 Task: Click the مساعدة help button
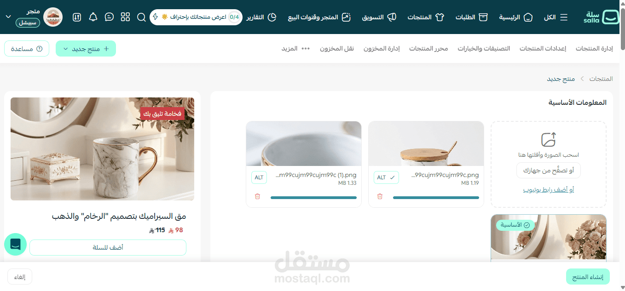(x=27, y=49)
